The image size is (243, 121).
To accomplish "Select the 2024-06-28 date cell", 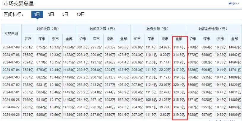I will [x=11, y=100].
